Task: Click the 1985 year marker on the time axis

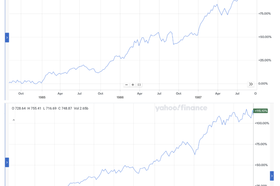Action: [x=42, y=97]
